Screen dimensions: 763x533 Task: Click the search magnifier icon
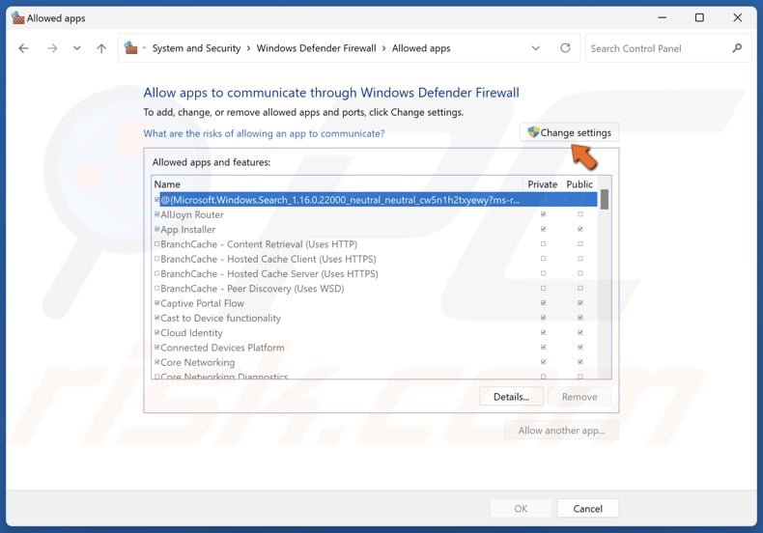pyautogui.click(x=737, y=48)
